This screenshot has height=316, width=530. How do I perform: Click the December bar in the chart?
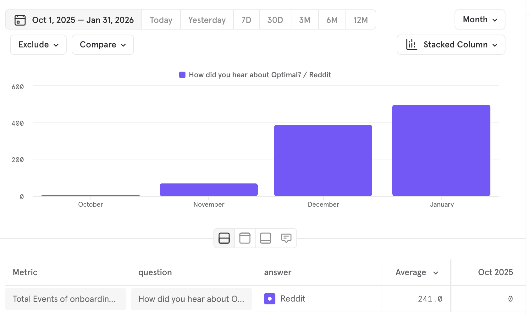tap(323, 161)
